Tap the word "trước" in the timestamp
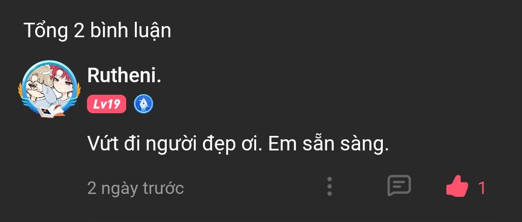The height and width of the screenshot is (222, 522). pos(163,188)
